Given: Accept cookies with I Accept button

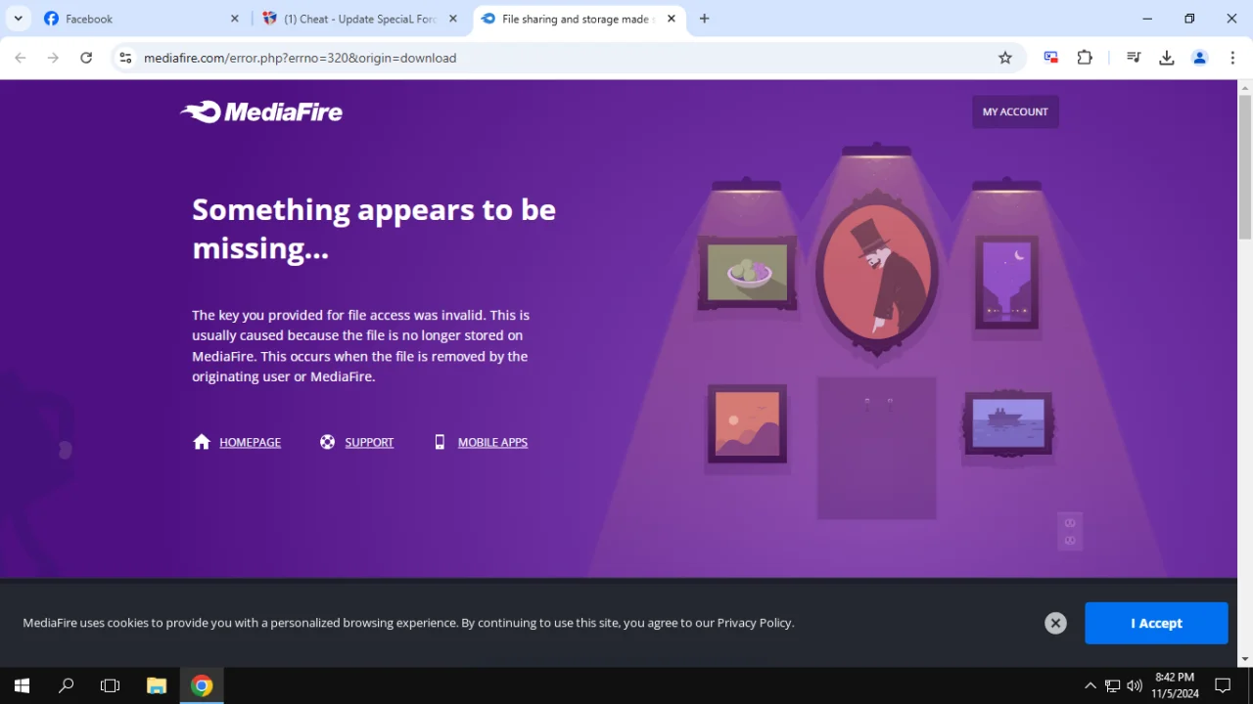Looking at the screenshot, I should tap(1156, 623).
